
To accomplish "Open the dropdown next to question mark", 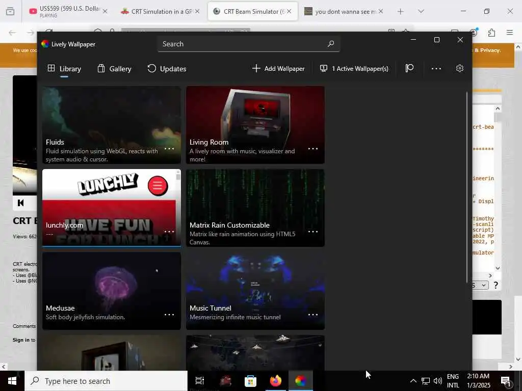I will 480,285.
